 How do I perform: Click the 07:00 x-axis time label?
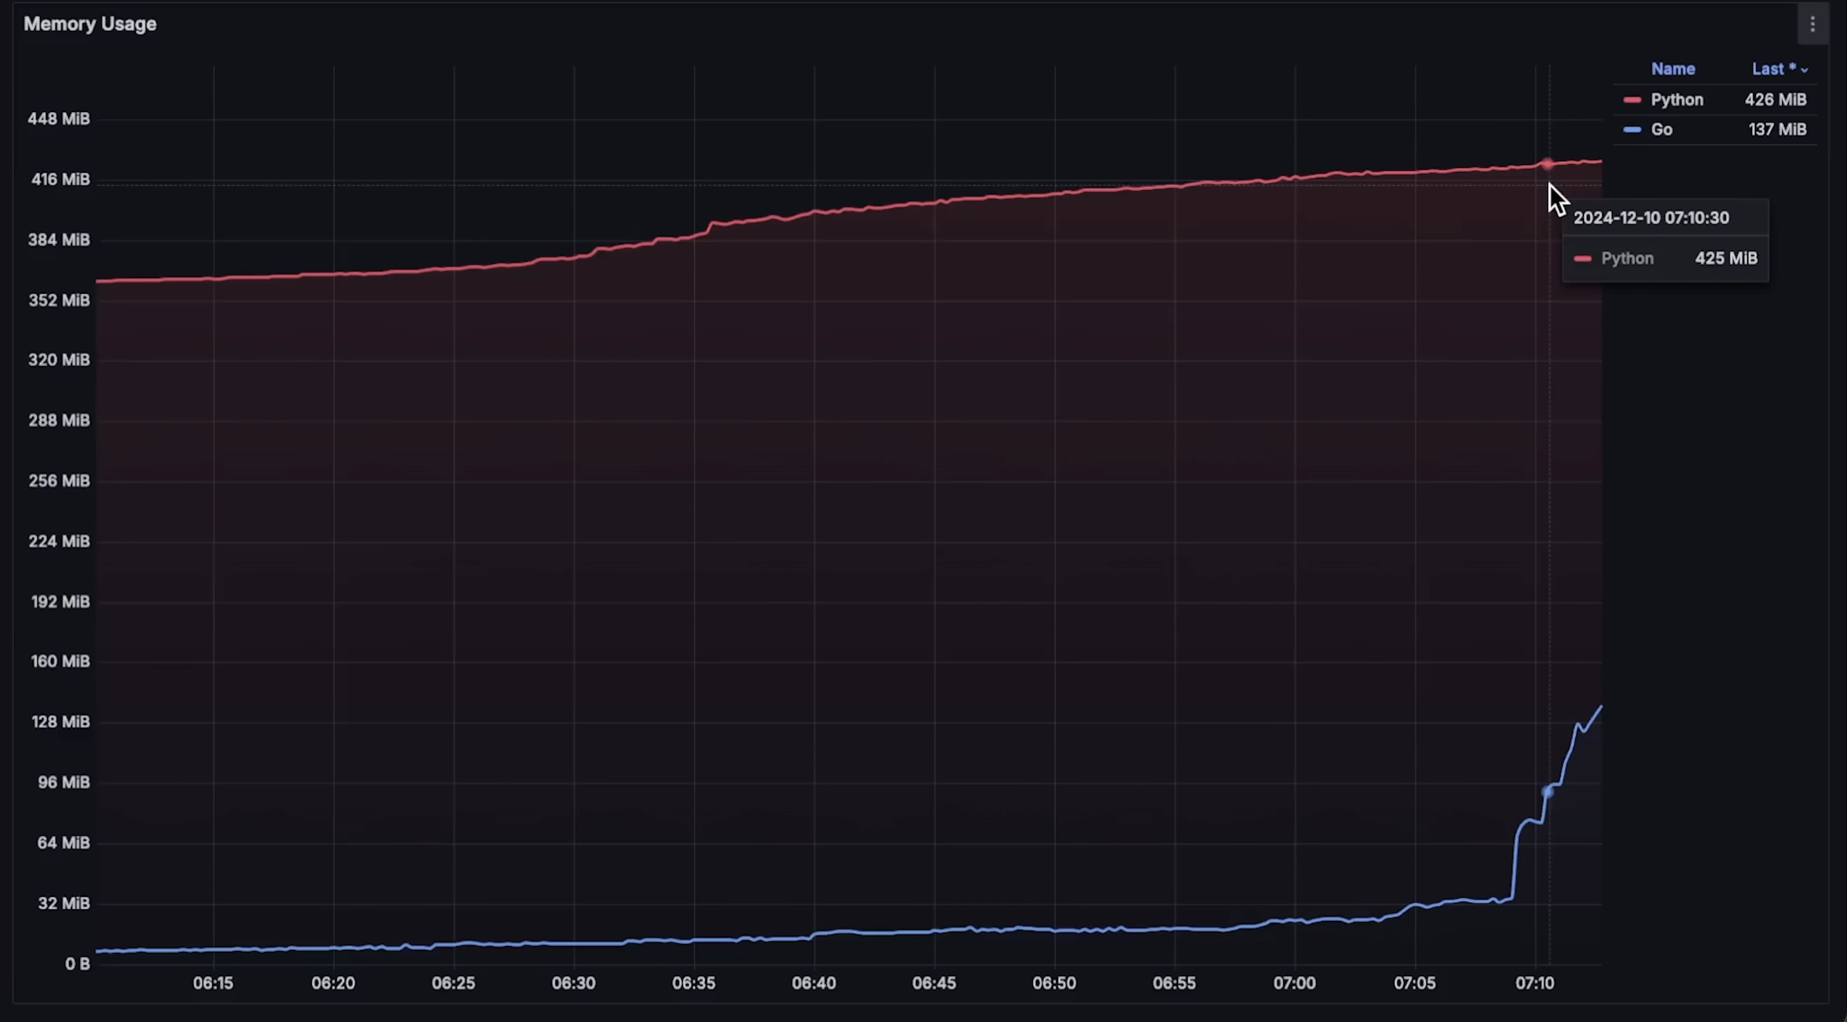tap(1294, 983)
